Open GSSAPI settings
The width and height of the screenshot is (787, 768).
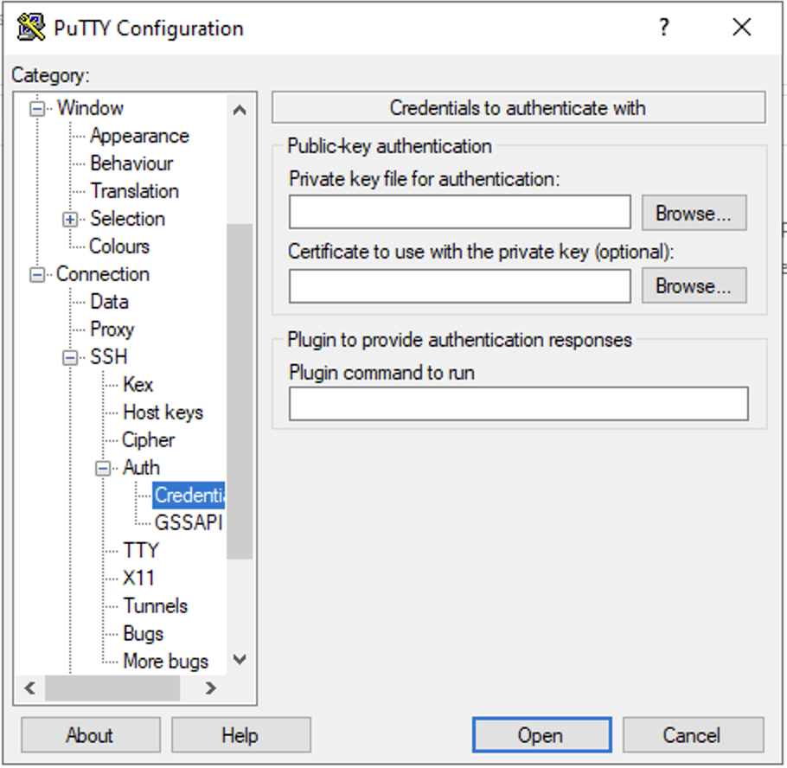[189, 523]
